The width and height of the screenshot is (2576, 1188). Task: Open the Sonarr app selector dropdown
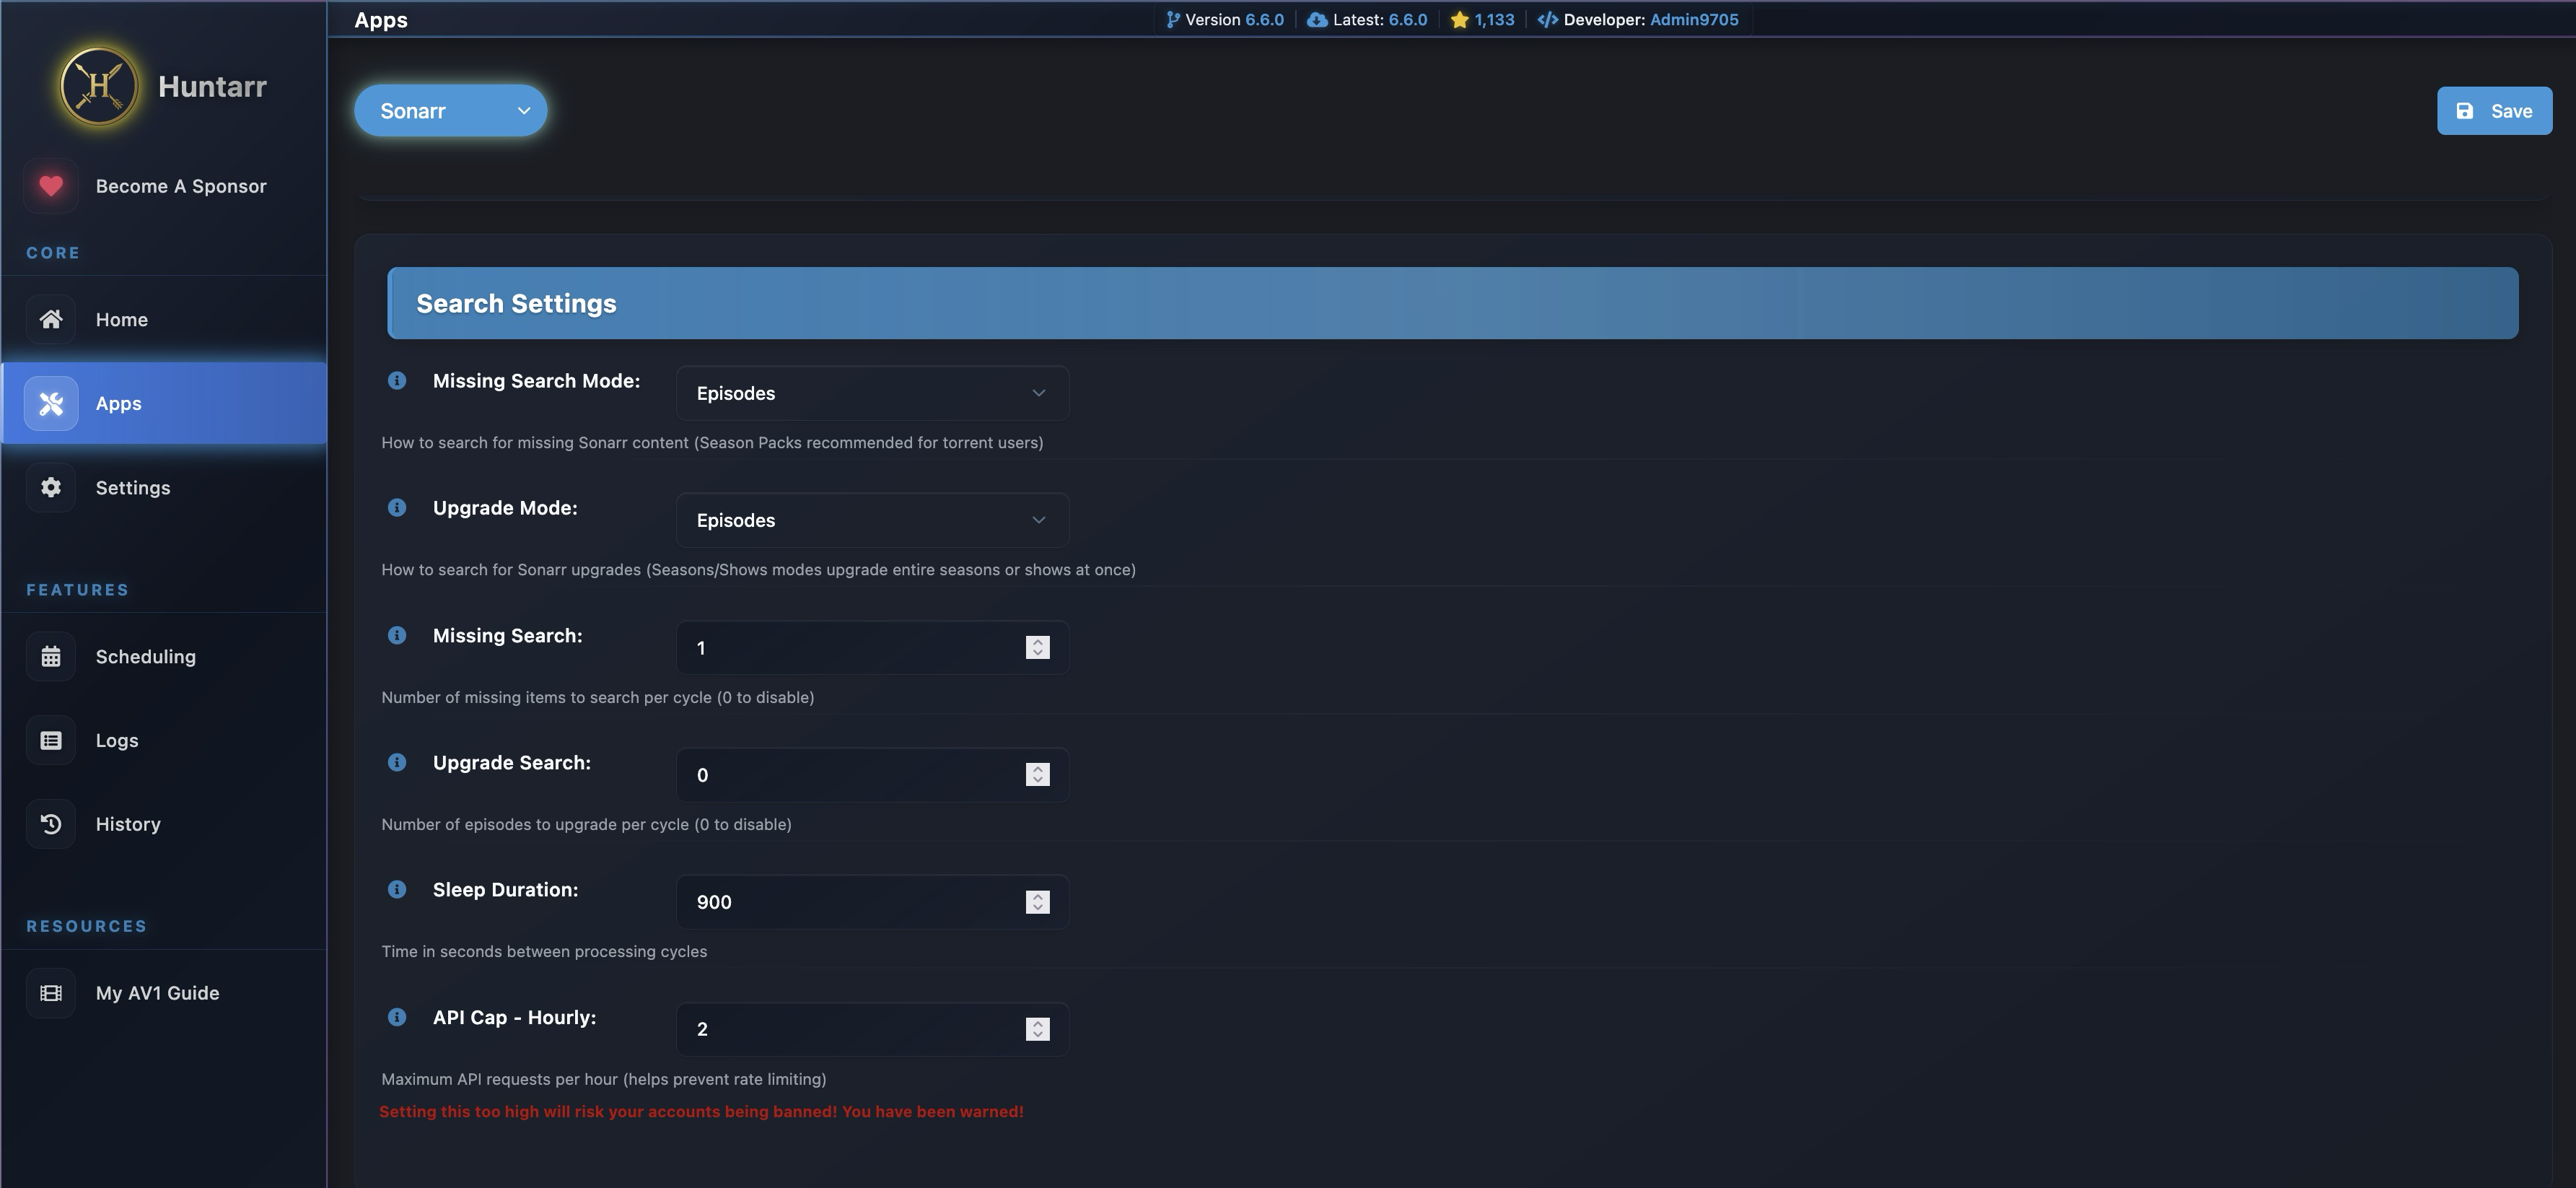point(450,110)
